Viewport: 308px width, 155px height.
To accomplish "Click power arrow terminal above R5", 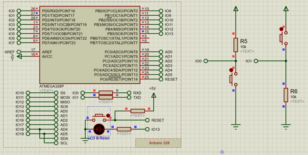I will point(236,8).
